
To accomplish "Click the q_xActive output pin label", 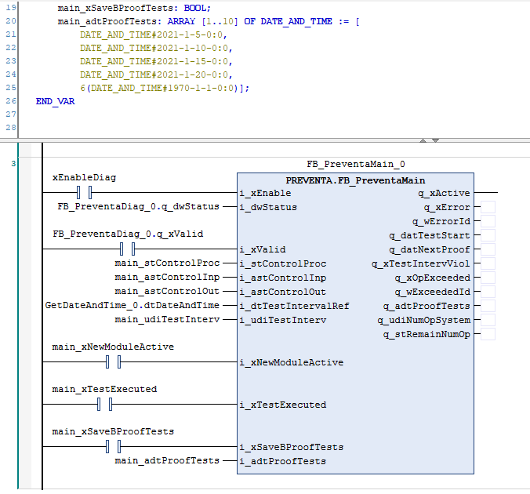I will 444,193.
